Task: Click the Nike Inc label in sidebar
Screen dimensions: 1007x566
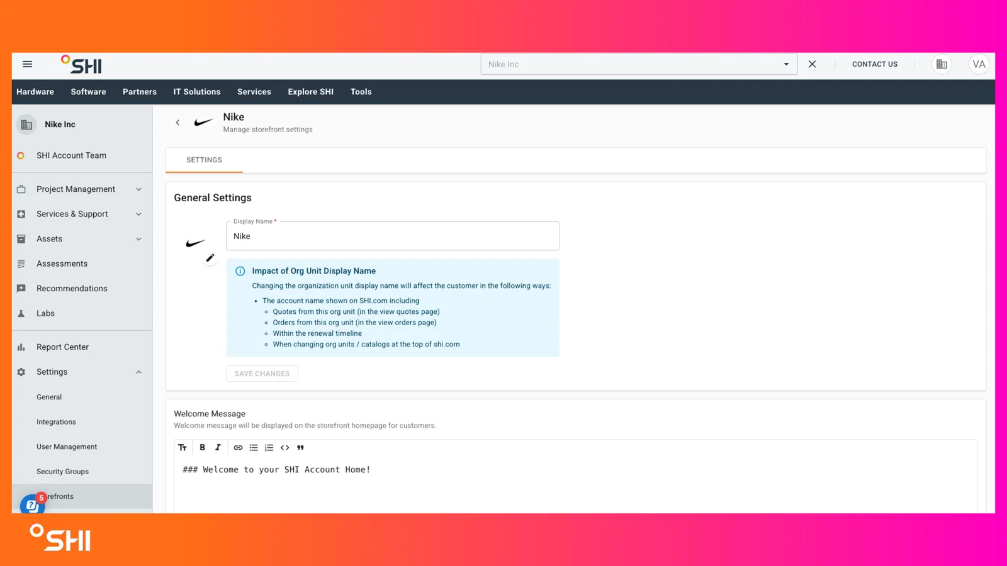Action: pos(60,125)
